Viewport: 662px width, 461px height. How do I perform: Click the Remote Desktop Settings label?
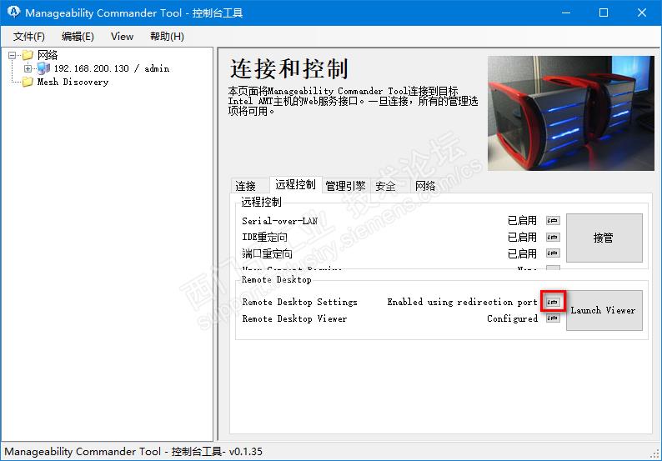pyautogui.click(x=300, y=302)
